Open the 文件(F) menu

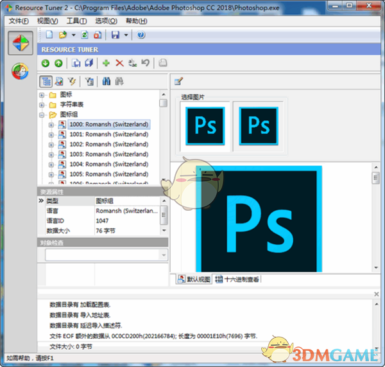tap(18, 21)
